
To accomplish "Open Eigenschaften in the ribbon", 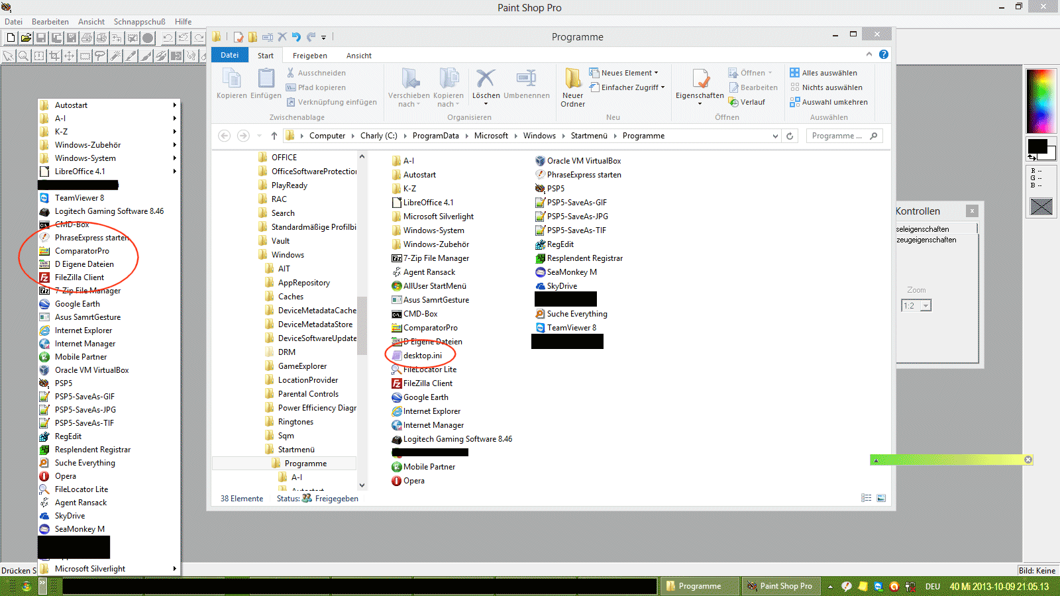I will [x=700, y=87].
